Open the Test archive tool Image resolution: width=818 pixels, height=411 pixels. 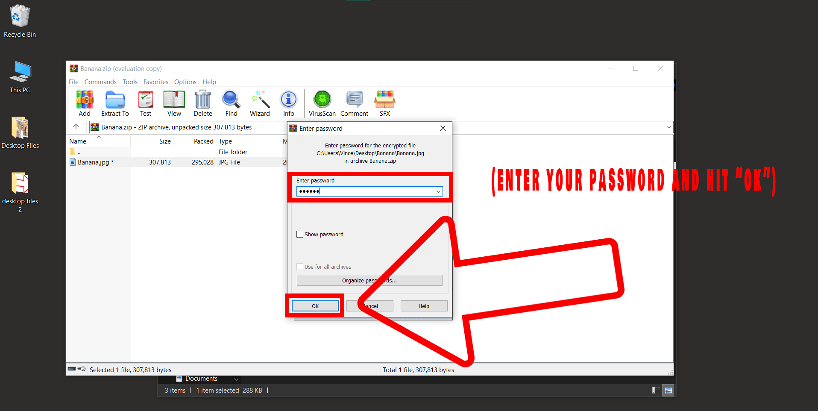tap(145, 103)
